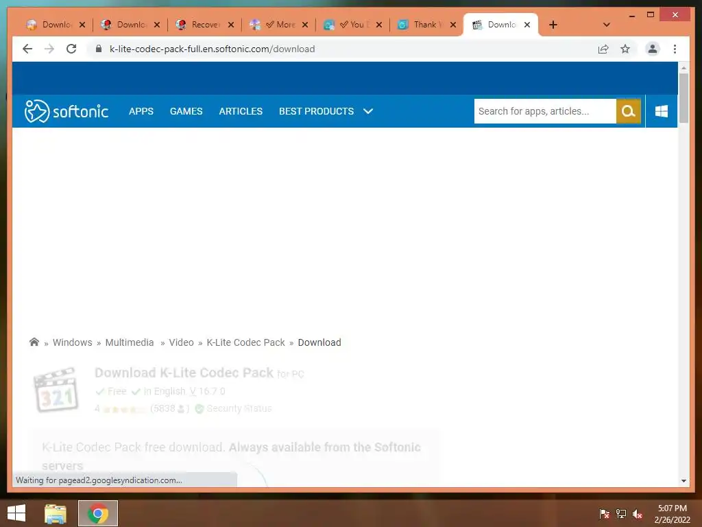This screenshot has width=702, height=527.
Task: Close the active Softonic download tab
Action: 527,25
